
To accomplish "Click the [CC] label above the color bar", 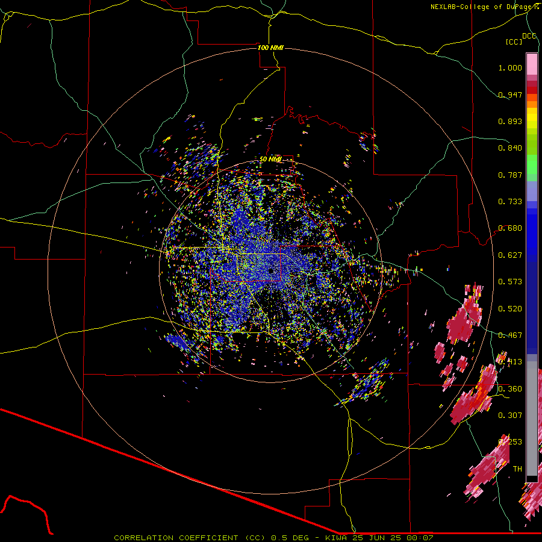I will pos(514,42).
